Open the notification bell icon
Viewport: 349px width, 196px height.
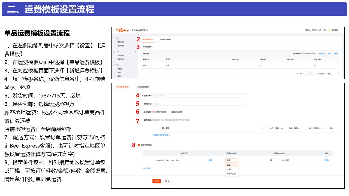click(x=320, y=30)
